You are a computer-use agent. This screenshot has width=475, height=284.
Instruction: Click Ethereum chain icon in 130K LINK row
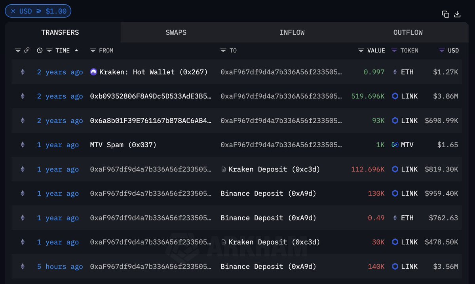click(23, 194)
